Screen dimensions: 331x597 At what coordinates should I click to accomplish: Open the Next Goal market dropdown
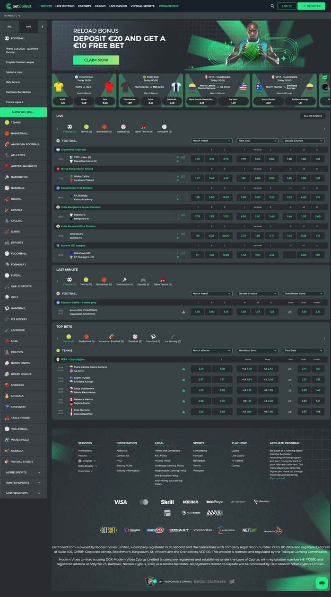coord(257,141)
